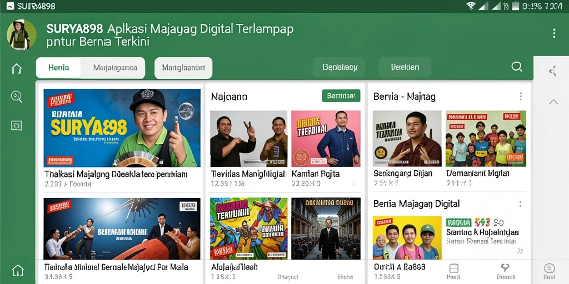569x284 pixels.
Task: Click the app icon in the status bar top-left
Action: click(10, 6)
